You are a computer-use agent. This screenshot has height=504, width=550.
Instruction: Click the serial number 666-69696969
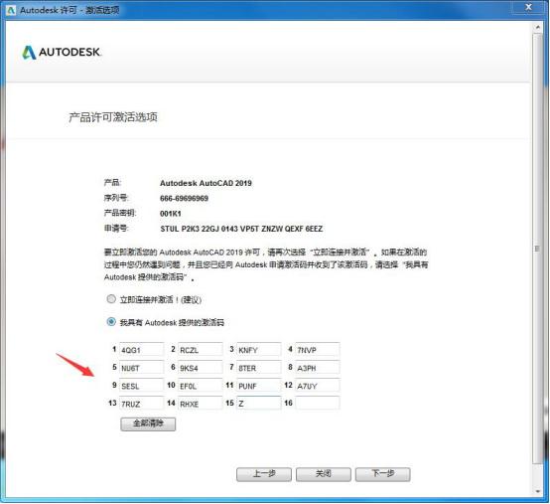[184, 199]
